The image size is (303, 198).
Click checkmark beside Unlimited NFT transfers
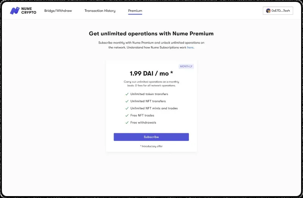coord(127,101)
